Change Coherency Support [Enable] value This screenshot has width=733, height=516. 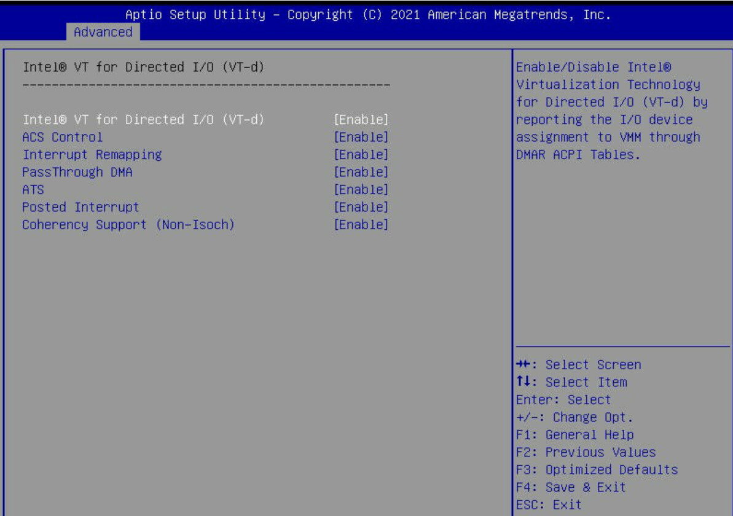(x=360, y=225)
